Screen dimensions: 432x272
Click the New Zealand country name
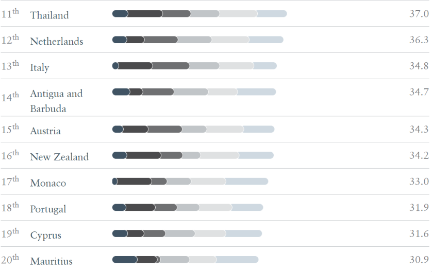59,157
